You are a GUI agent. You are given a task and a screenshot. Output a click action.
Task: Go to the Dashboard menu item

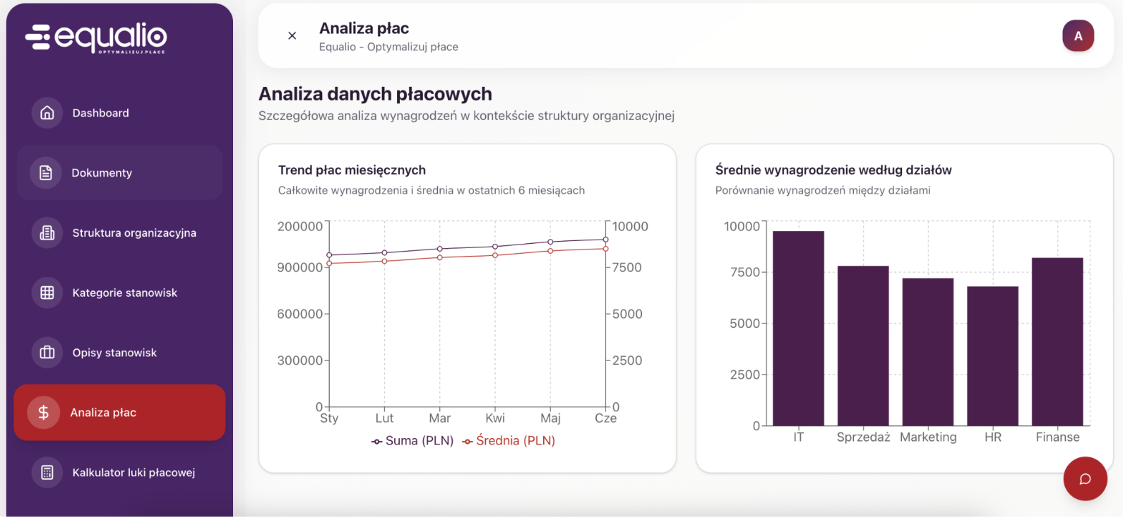pyautogui.click(x=100, y=113)
